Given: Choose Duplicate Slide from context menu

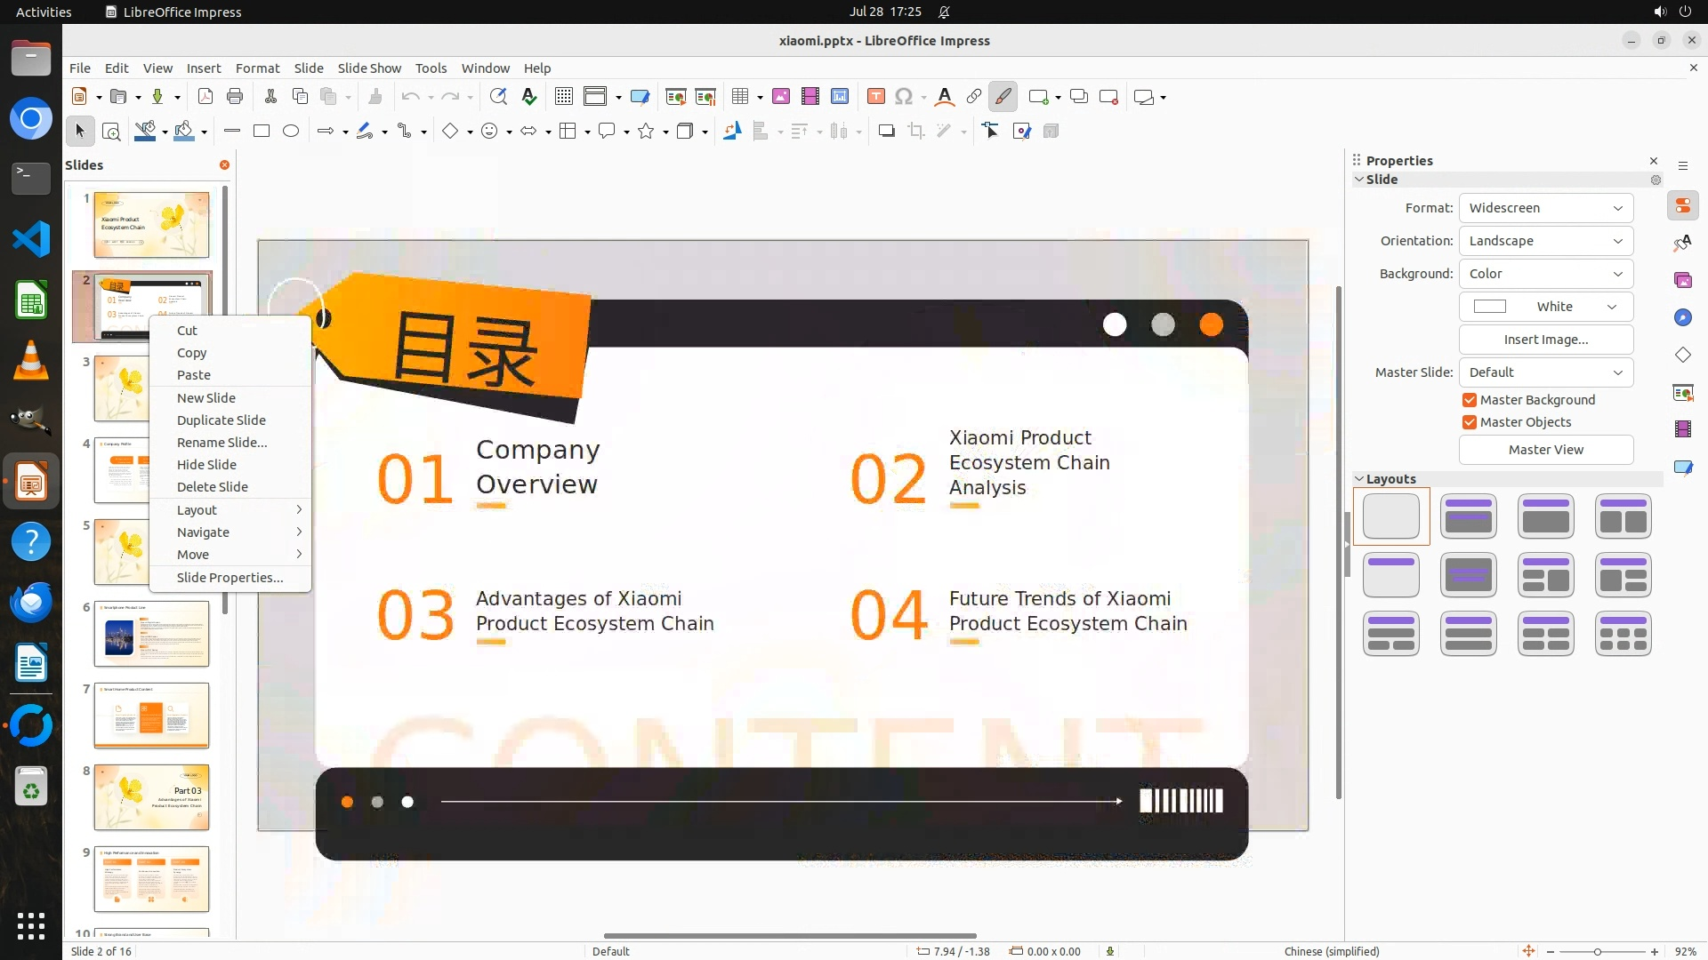Looking at the screenshot, I should 221,420.
